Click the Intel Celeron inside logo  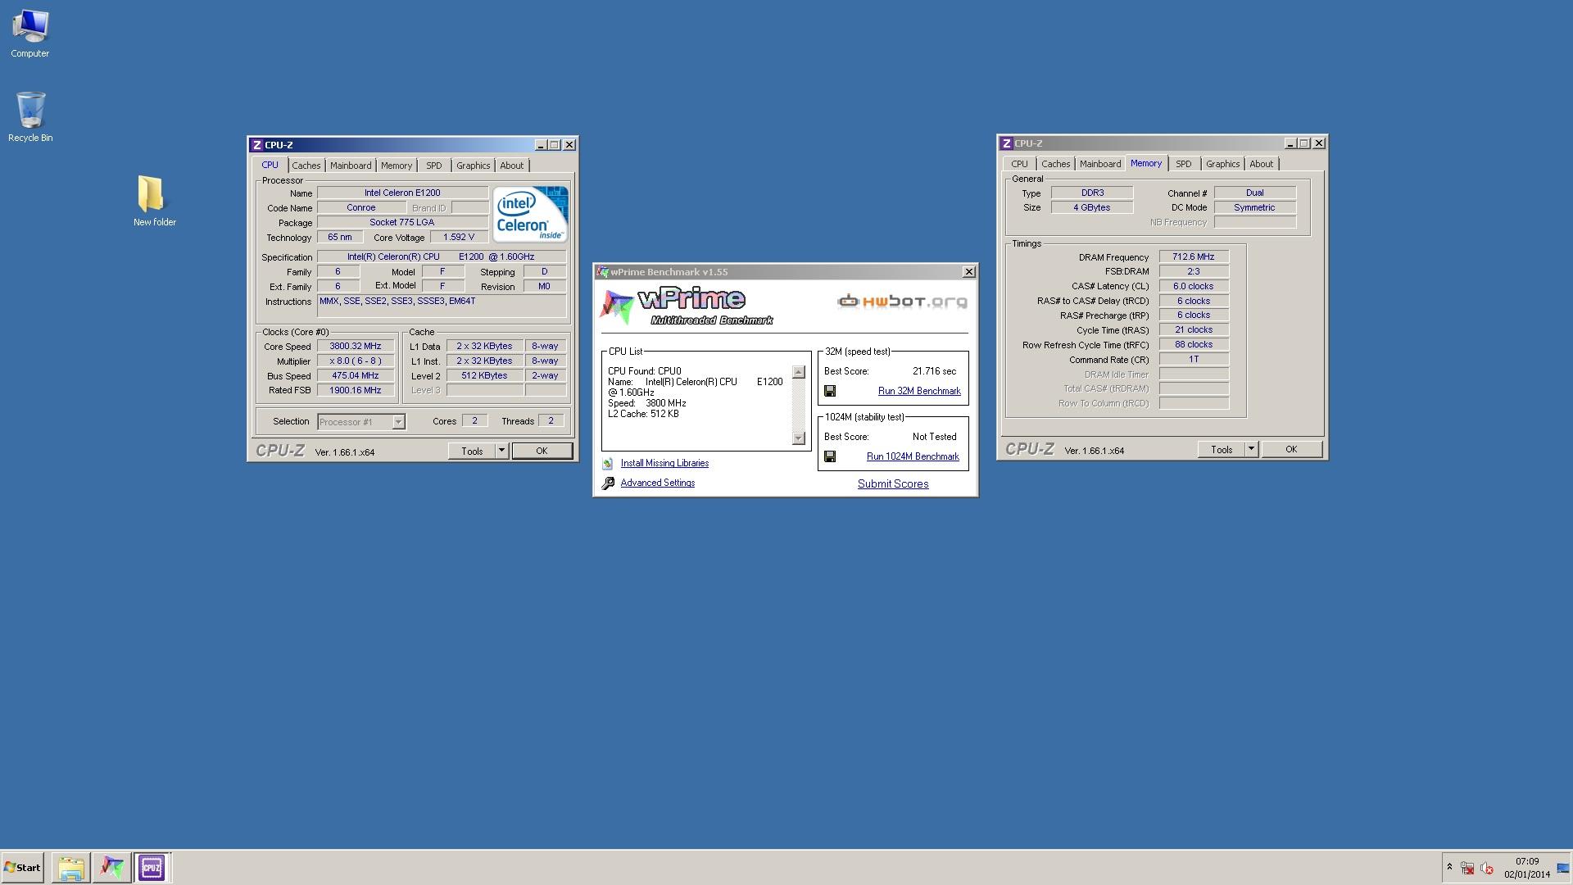click(530, 215)
